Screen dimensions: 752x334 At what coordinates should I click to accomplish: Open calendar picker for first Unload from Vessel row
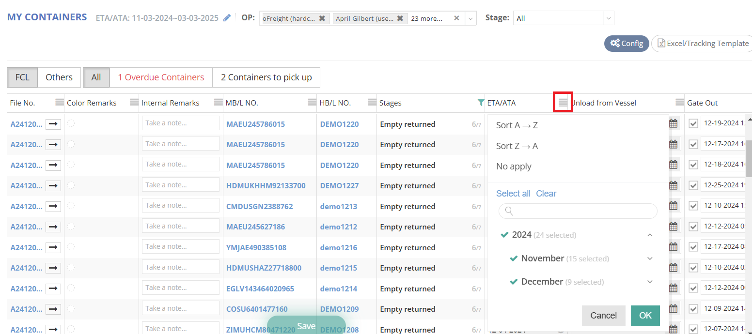click(x=673, y=123)
